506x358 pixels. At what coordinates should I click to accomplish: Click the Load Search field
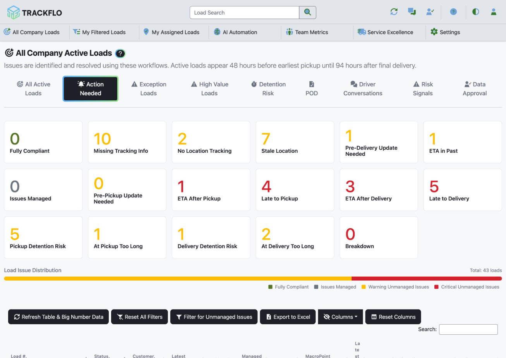(244, 12)
